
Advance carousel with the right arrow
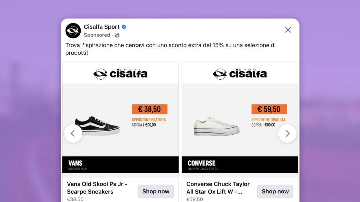287,134
